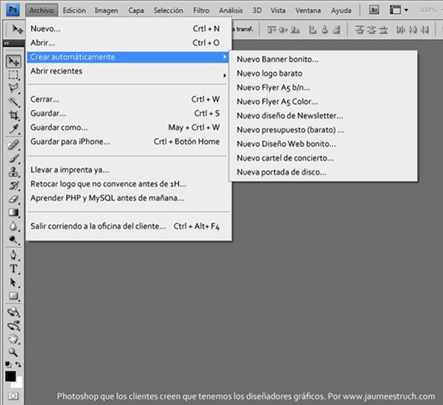Reset default foreground and background colors

(x=8, y=364)
